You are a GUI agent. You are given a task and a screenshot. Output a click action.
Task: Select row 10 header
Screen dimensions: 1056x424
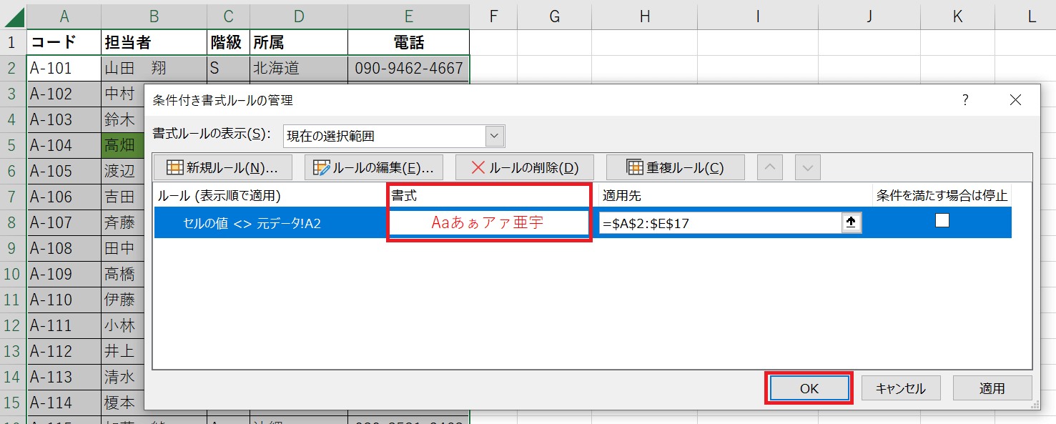point(13,274)
